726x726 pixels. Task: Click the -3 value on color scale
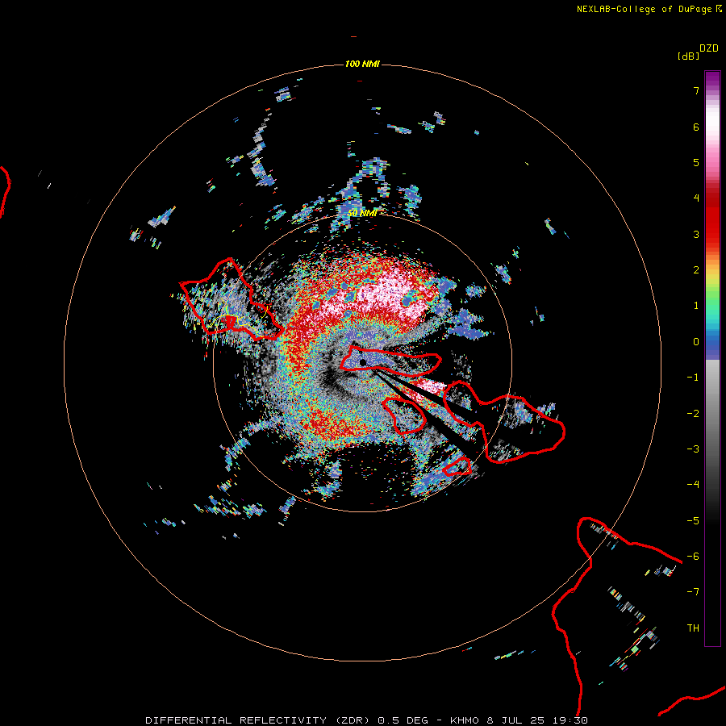click(693, 449)
